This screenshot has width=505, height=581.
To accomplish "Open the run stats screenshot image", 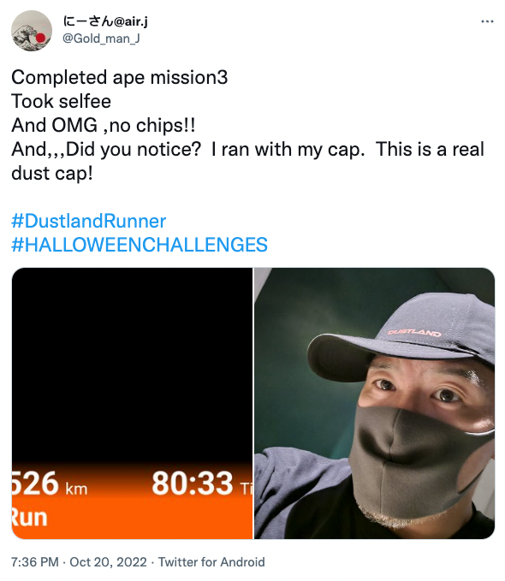I will point(133,403).
